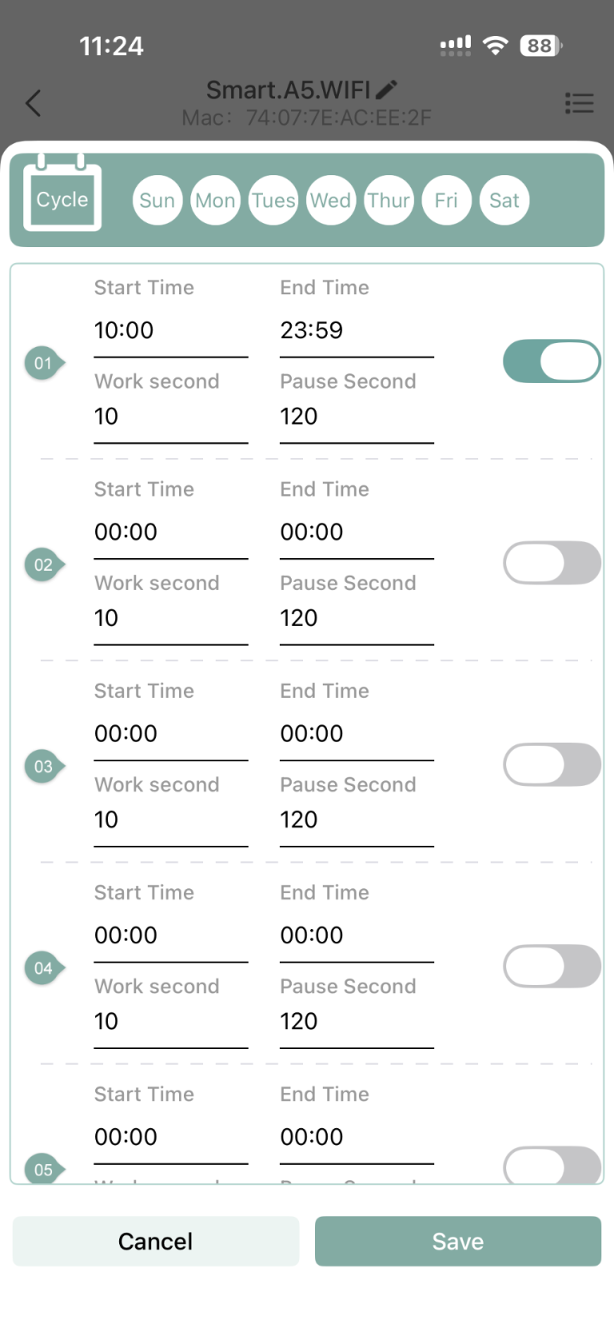Save the schedule settings
The image size is (614, 1332).
pyautogui.click(x=458, y=1241)
